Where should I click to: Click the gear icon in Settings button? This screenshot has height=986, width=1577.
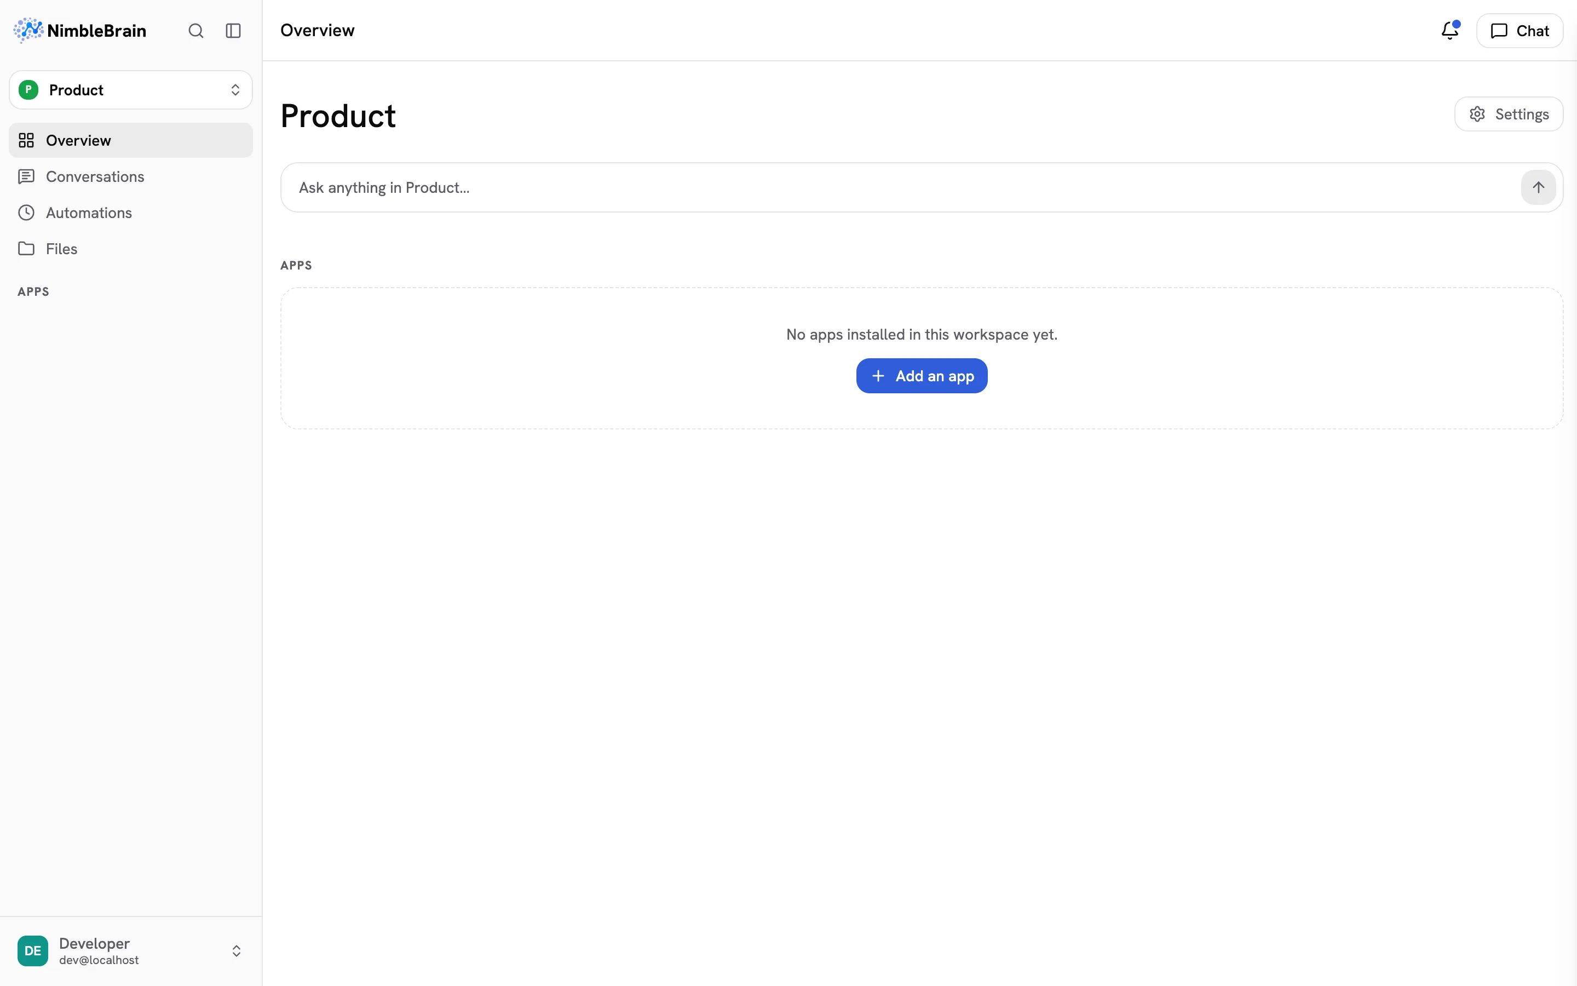pos(1477,114)
